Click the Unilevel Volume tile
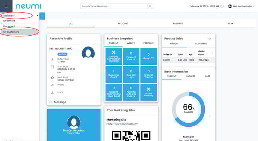This screenshot has height=141, width=258. click(148, 74)
